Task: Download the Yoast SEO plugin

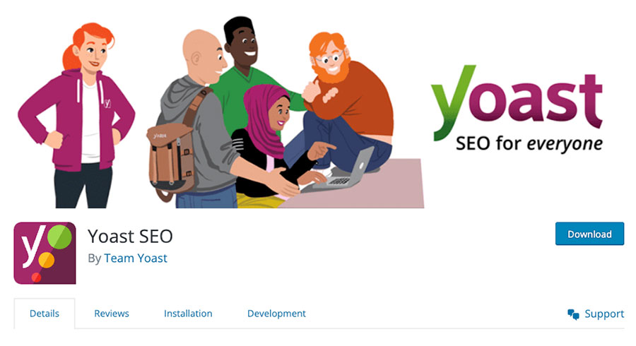Action: click(589, 234)
